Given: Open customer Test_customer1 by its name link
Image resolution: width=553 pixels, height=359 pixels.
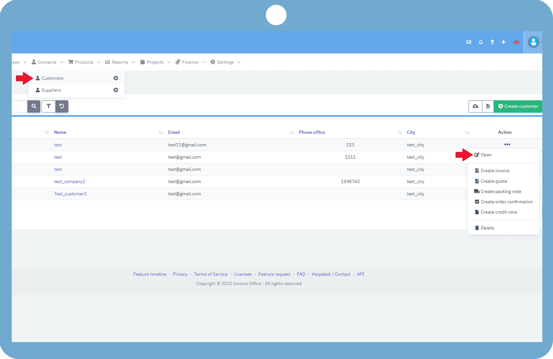Looking at the screenshot, I should click(x=70, y=194).
